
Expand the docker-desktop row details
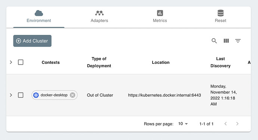point(11,95)
